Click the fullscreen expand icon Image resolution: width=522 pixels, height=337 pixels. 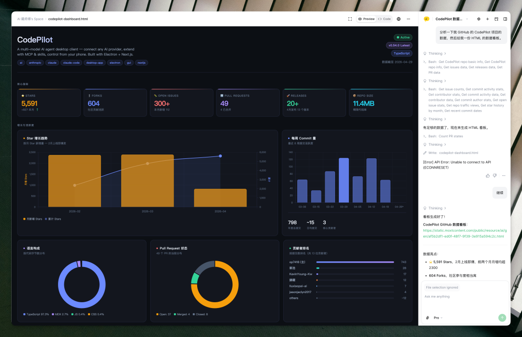pyautogui.click(x=350, y=19)
